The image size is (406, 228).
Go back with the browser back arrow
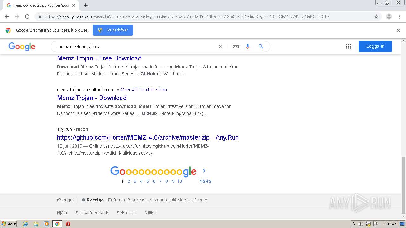7,16
